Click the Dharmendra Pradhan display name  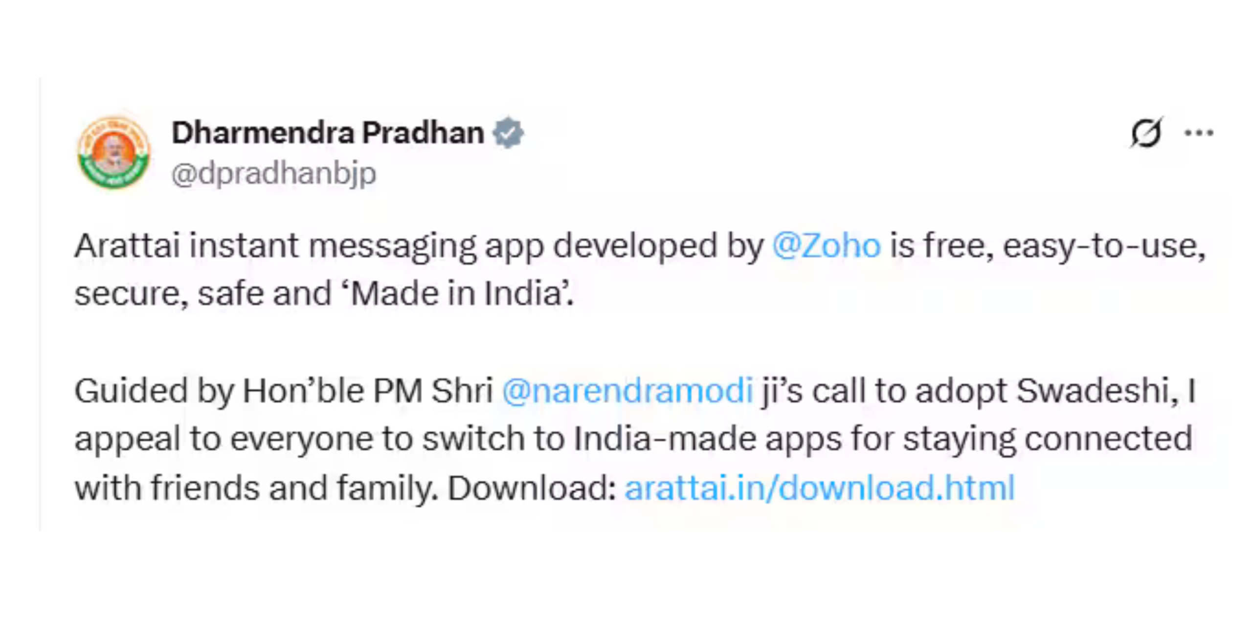click(328, 133)
